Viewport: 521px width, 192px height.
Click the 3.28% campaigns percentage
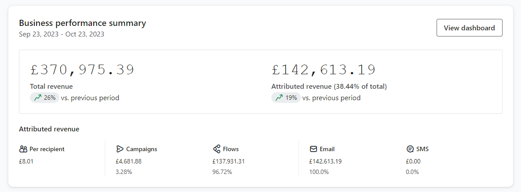click(124, 172)
